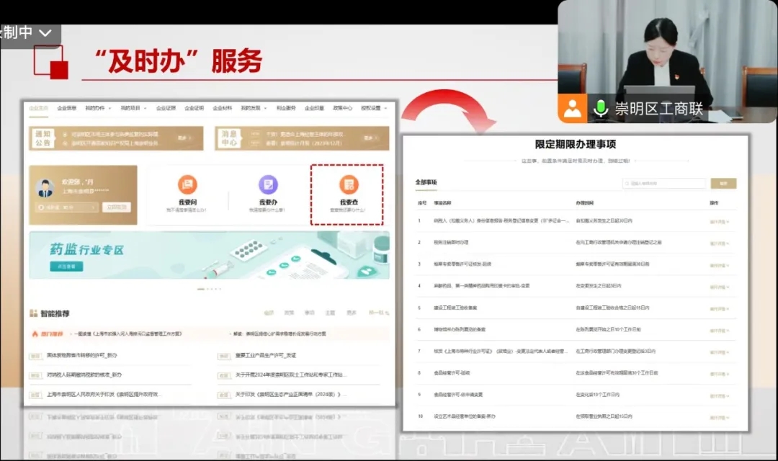Open the 政策中心 menu item
Screen dimensions: 778x461
pos(342,108)
